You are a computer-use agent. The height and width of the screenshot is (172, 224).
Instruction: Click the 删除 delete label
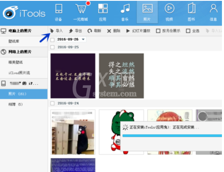click(x=117, y=31)
